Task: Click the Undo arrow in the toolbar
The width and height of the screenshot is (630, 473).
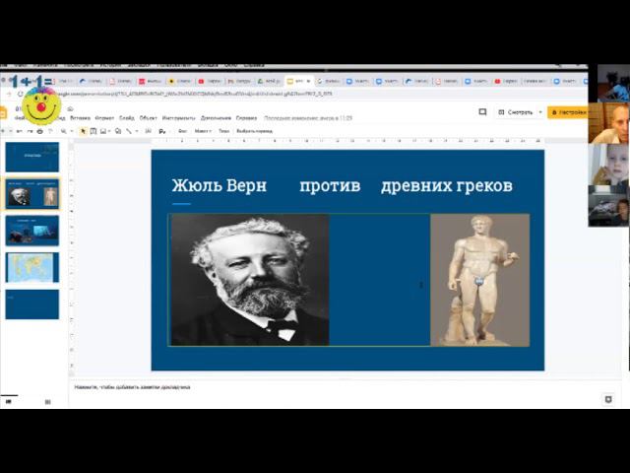Action: pyautogui.click(x=19, y=131)
